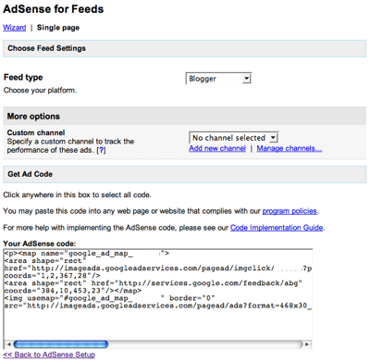
Task: Click the horizontal scrollbar thumb in code box
Action: point(61,344)
